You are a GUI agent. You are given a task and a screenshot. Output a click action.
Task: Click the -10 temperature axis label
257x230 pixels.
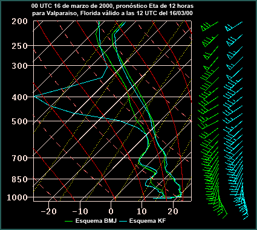pyautogui.click(x=80, y=211)
